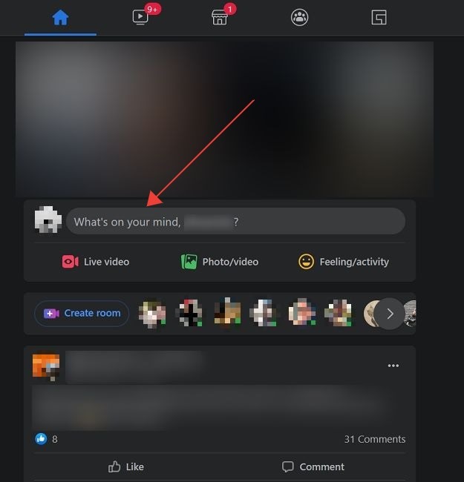
Task: Click the yellow smiley Feeling icon
Action: [306, 262]
